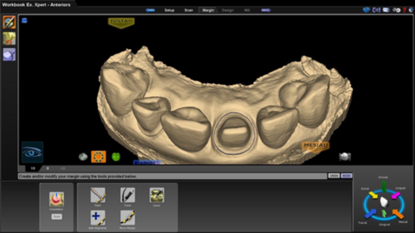Choose the Move Margin tool

[127, 218]
